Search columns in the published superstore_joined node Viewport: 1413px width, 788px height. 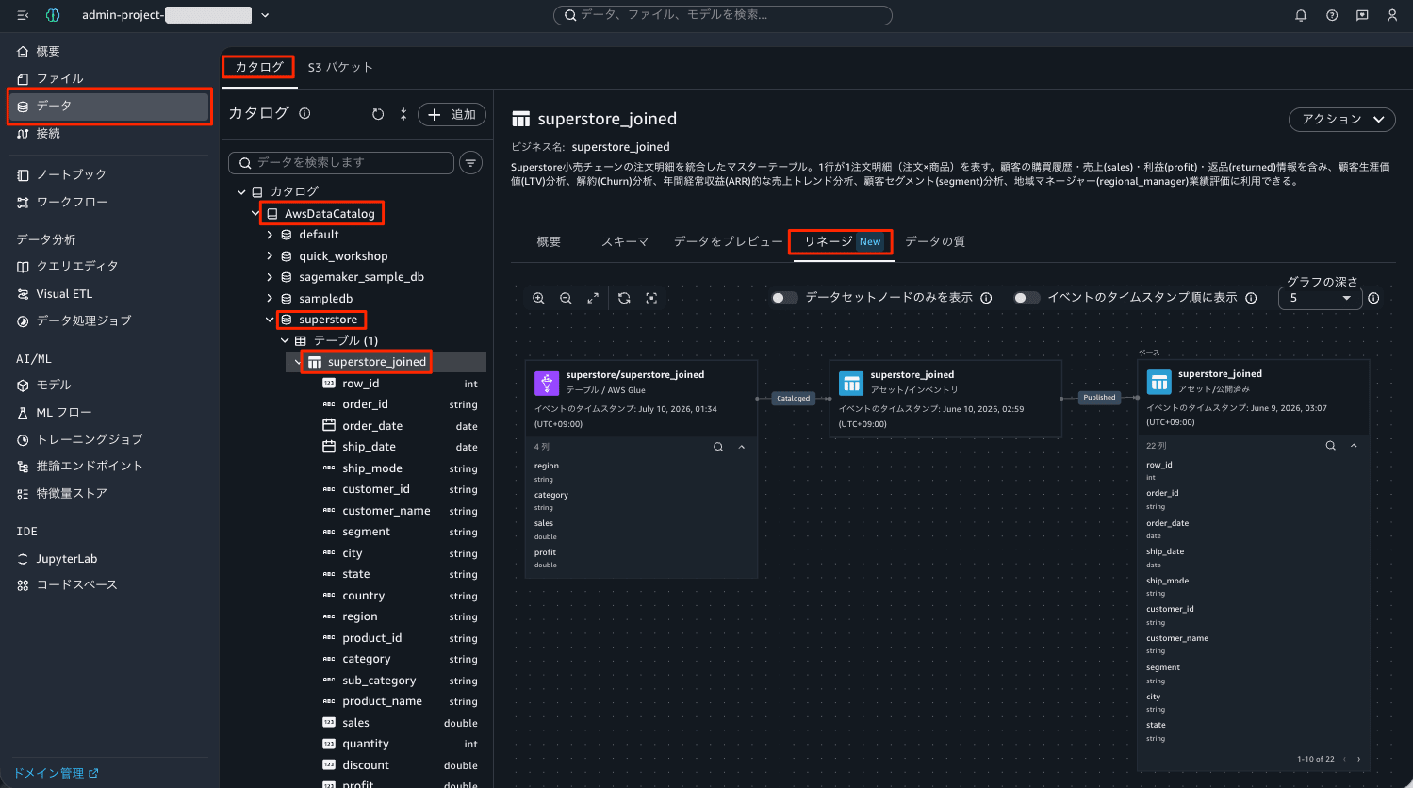click(1330, 446)
